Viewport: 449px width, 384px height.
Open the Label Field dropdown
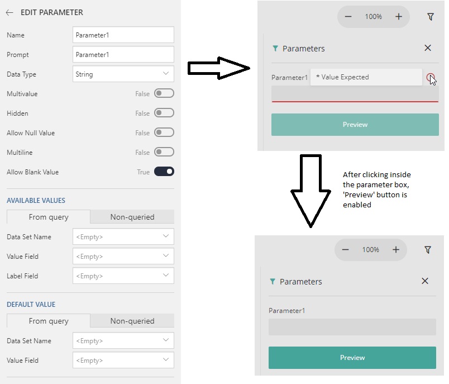click(x=123, y=276)
